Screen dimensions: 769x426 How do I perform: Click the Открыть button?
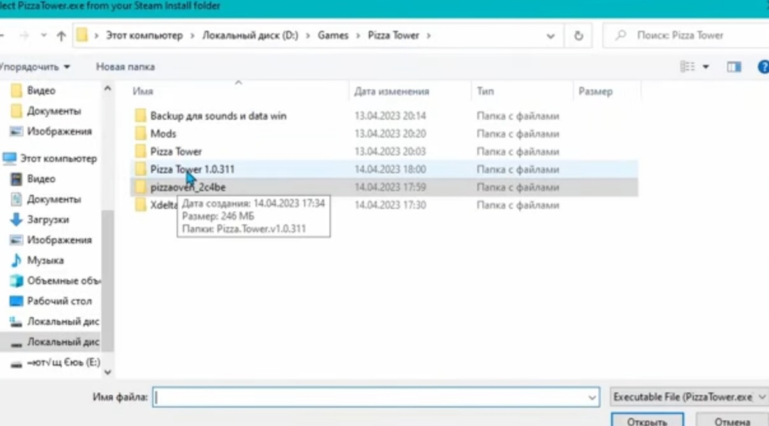(647, 420)
